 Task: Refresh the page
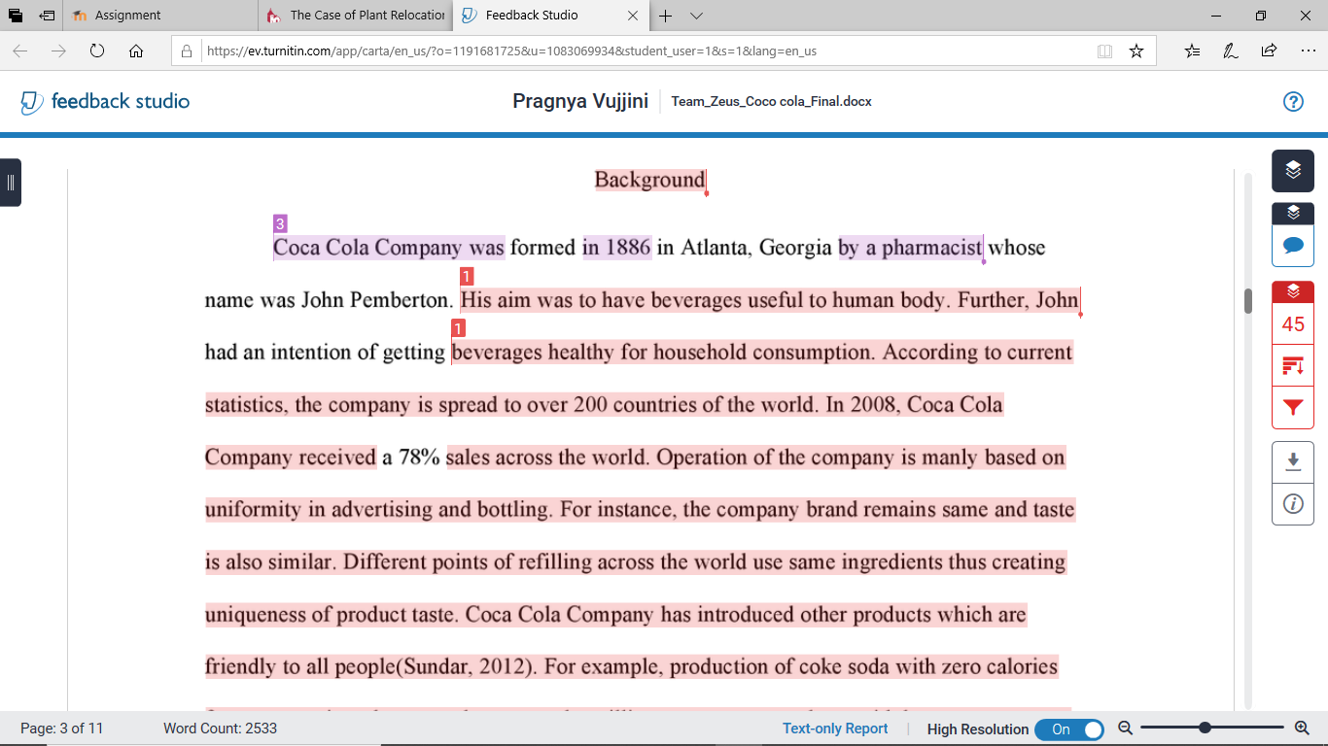tap(97, 51)
